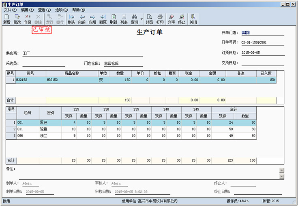Click the empty 交货日期 field
The image size is (298, 206).
[x=263, y=63]
